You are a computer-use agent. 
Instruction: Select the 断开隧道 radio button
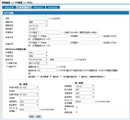(38, 76)
